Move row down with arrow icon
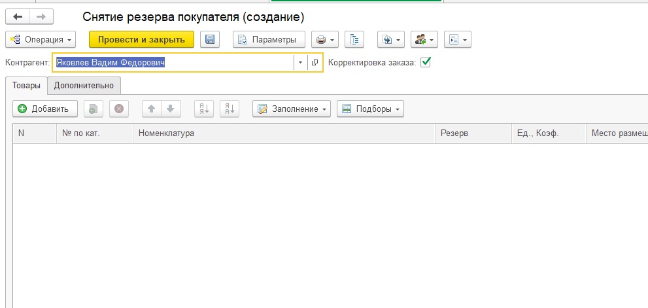Viewport: 648px width, 308px height. pyautogui.click(x=171, y=109)
